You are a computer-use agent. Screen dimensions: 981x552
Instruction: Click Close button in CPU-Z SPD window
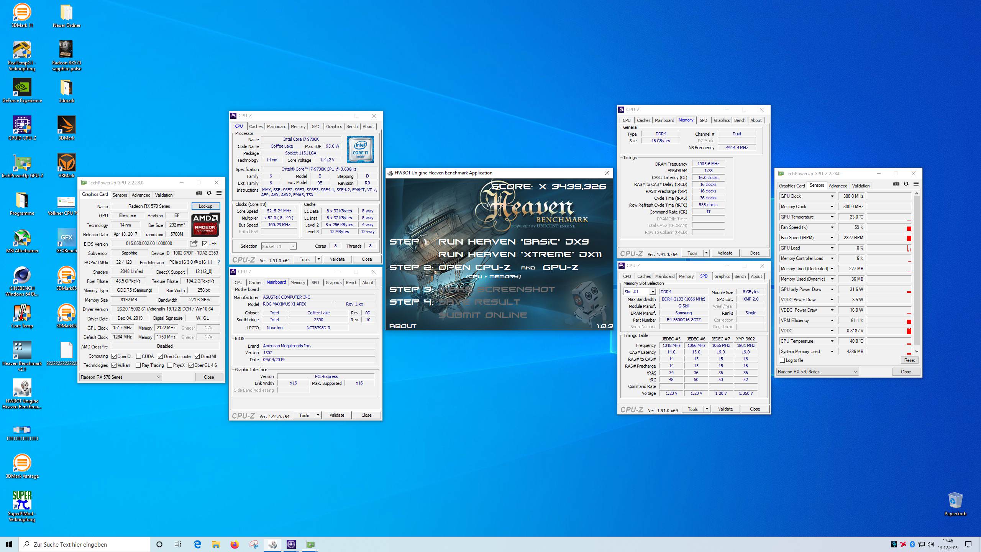(x=755, y=409)
